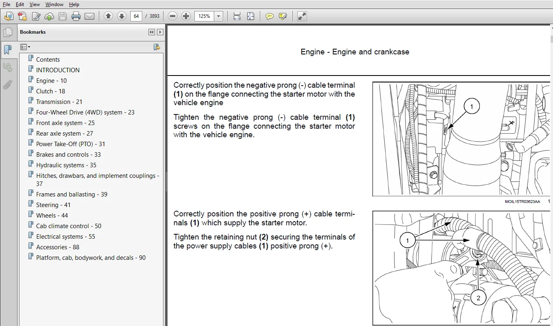The width and height of the screenshot is (553, 326).
Task: Click the Read mode expand icon
Action: [x=302, y=16]
